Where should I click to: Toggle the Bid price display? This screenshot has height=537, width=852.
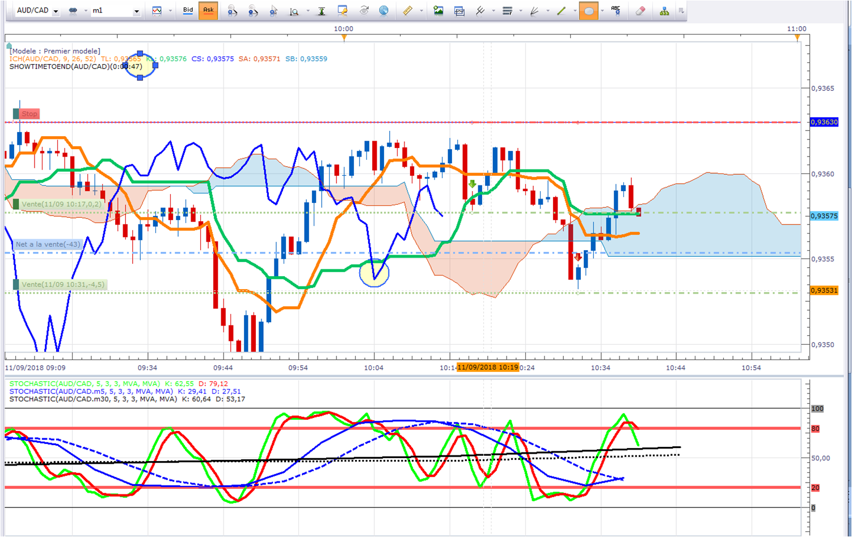pyautogui.click(x=188, y=10)
